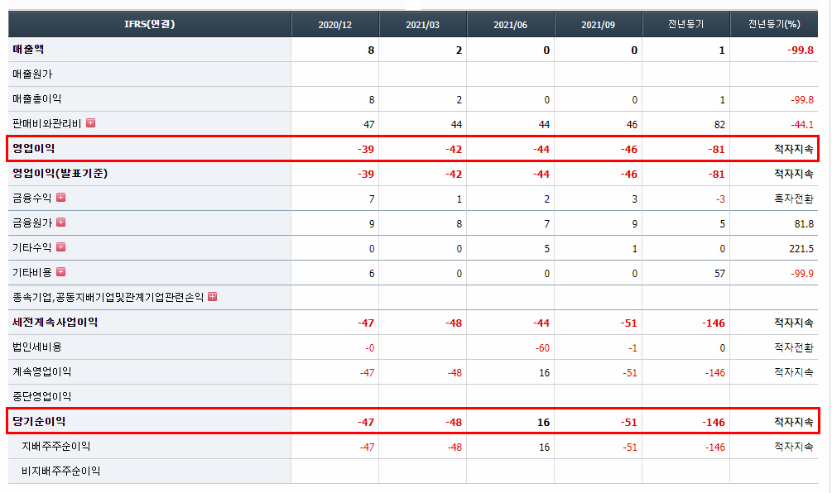832x493 pixels.
Task: Click the 전년동기(%) column header
Action: pyautogui.click(x=774, y=24)
